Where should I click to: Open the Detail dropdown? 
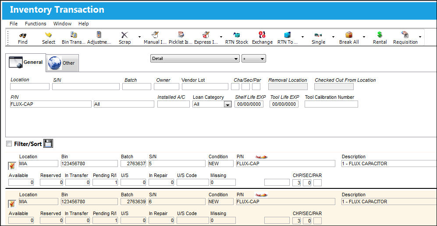point(195,59)
